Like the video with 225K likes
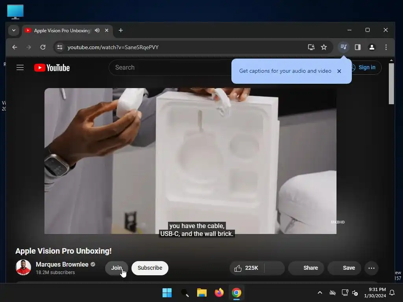Viewport: 403px width, 302px height. tap(246, 268)
